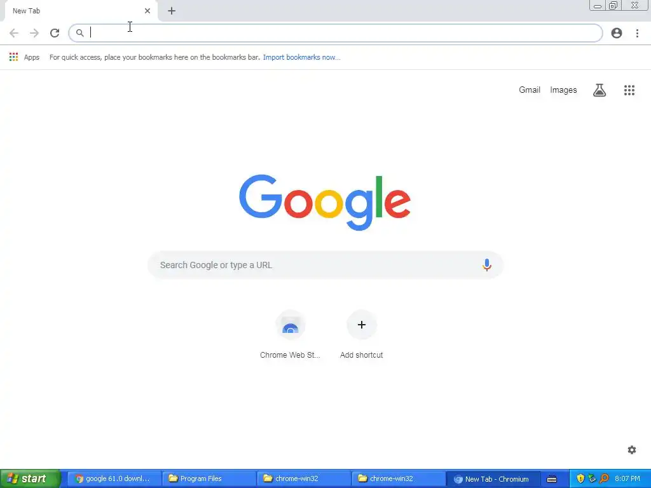Click the Google logo

325,202
